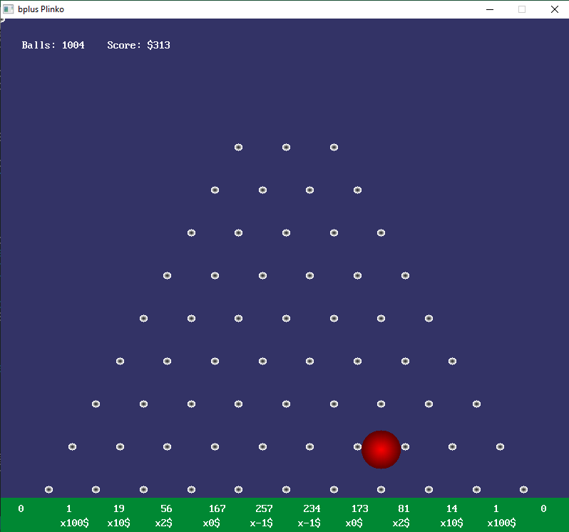The height and width of the screenshot is (532, 569).
Task: Click the x2$ label under count 81
Action: click(x=401, y=523)
